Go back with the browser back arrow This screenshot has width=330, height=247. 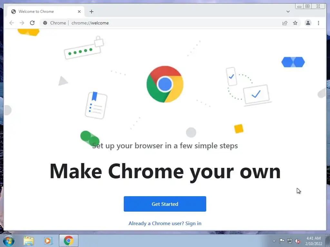pos(12,23)
